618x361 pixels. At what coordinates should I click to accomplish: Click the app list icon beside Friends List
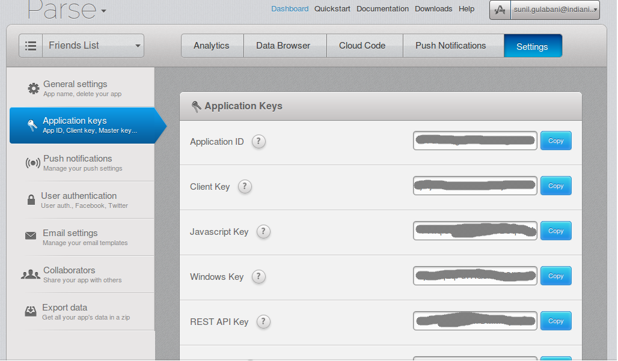(31, 46)
